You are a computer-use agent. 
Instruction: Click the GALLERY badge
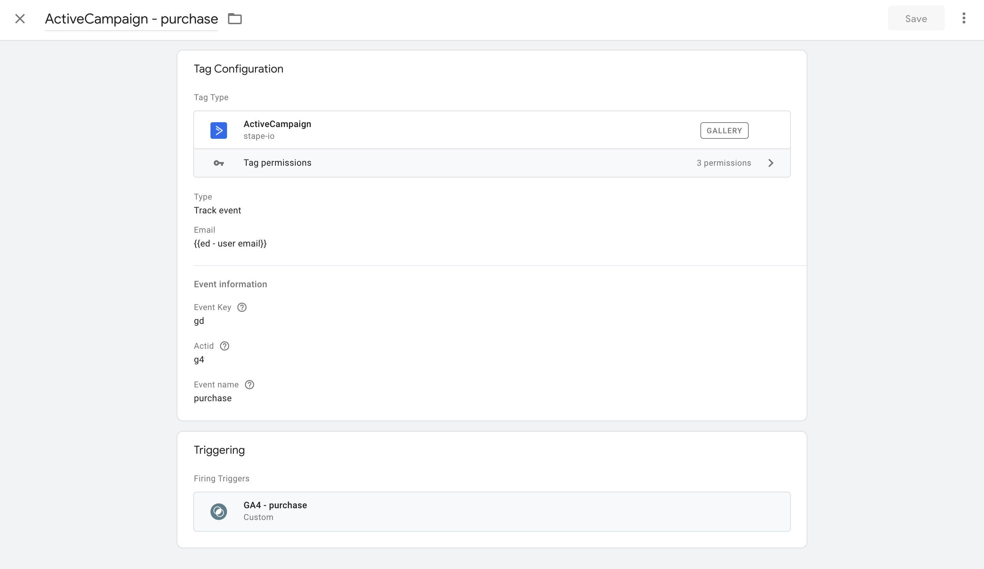click(x=724, y=131)
